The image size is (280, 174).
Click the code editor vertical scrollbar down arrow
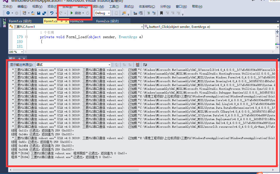277,47
